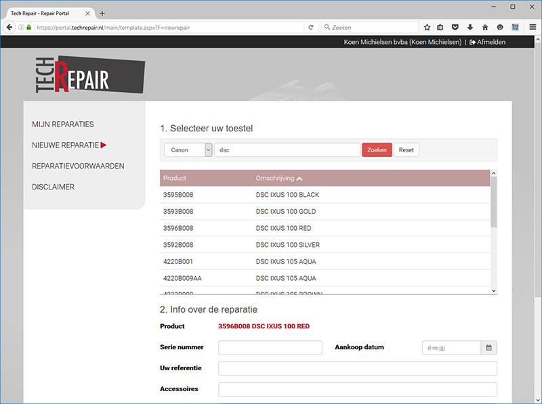Click the Accessoires input field
Viewport: 542px width, 404px height.
(x=358, y=389)
